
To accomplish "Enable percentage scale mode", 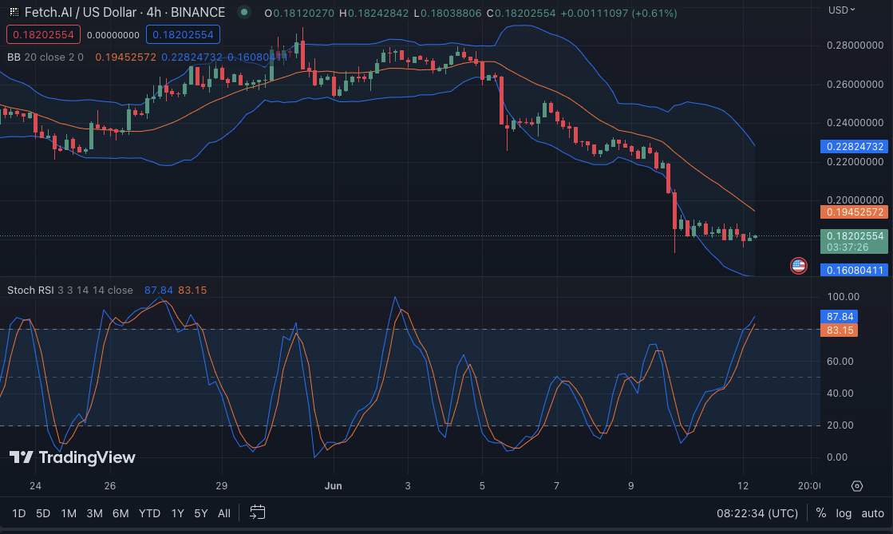I will pyautogui.click(x=820, y=513).
